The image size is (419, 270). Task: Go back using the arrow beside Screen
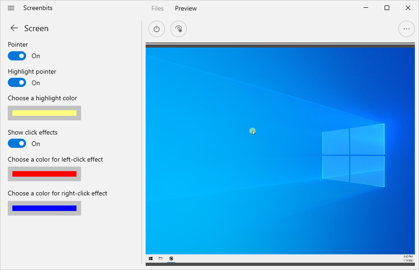(14, 28)
